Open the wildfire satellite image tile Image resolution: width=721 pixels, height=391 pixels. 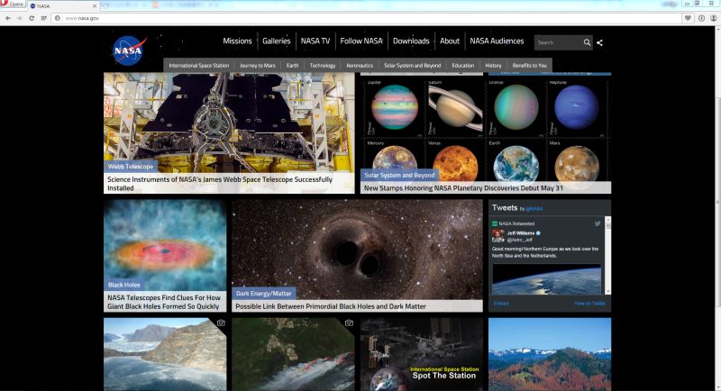pos(294,354)
